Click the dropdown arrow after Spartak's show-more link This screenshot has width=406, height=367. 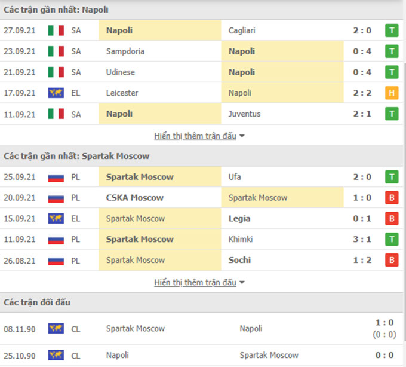pyautogui.click(x=242, y=282)
